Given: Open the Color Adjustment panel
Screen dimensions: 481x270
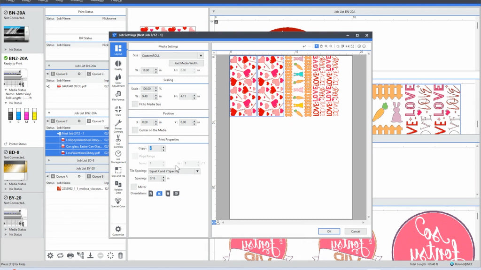Looking at the screenshot, I should [118, 80].
